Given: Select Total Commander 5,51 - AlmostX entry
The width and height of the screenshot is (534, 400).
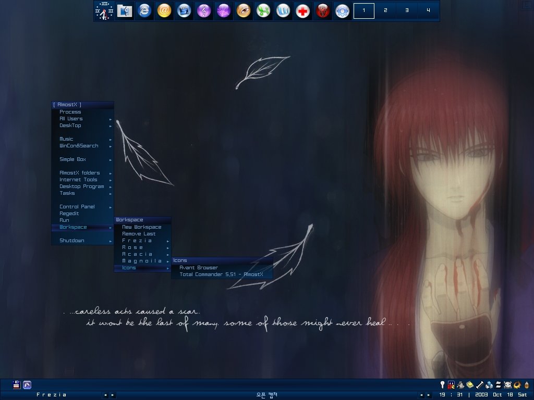Looking at the screenshot, I should pos(222,274).
